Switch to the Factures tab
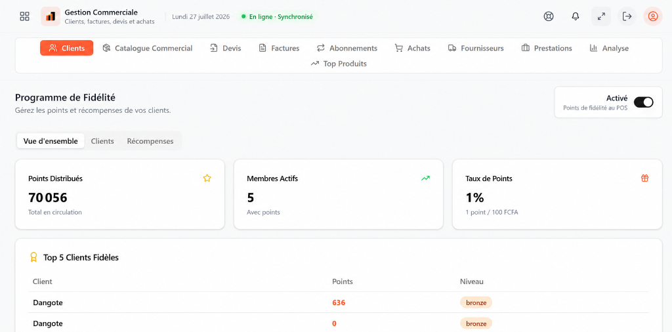The height and width of the screenshot is (332, 672). pos(279,48)
